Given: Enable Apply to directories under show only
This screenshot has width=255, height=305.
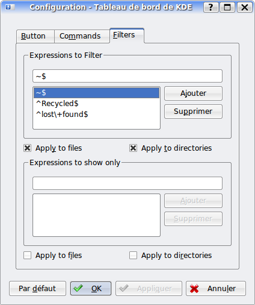Looking at the screenshot, I should point(133,256).
